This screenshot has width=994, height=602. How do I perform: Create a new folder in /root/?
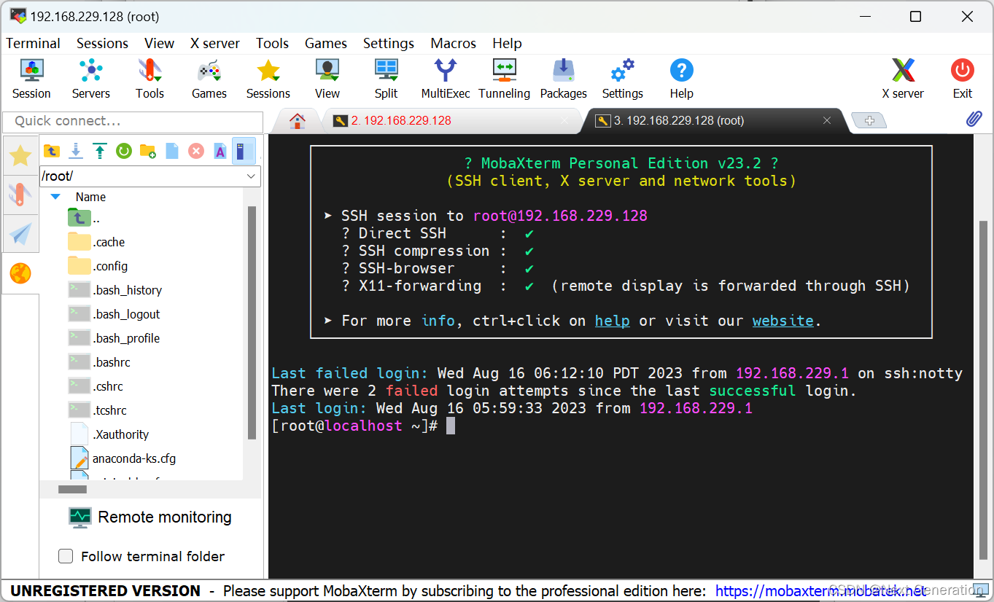147,151
